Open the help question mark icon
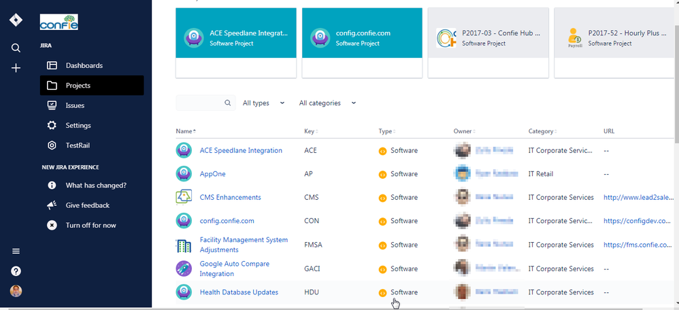 pos(16,271)
